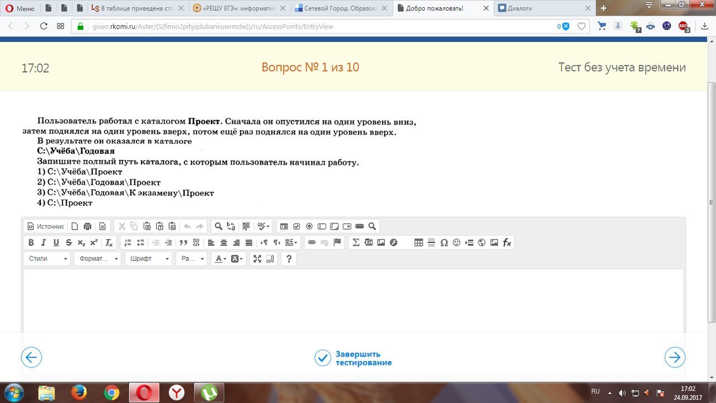Open the Формат paragraph format dropdown
The width and height of the screenshot is (716, 403).
point(99,259)
